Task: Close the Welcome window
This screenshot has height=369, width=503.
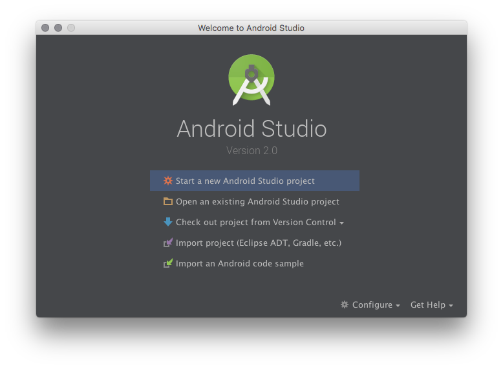Action: (x=45, y=28)
